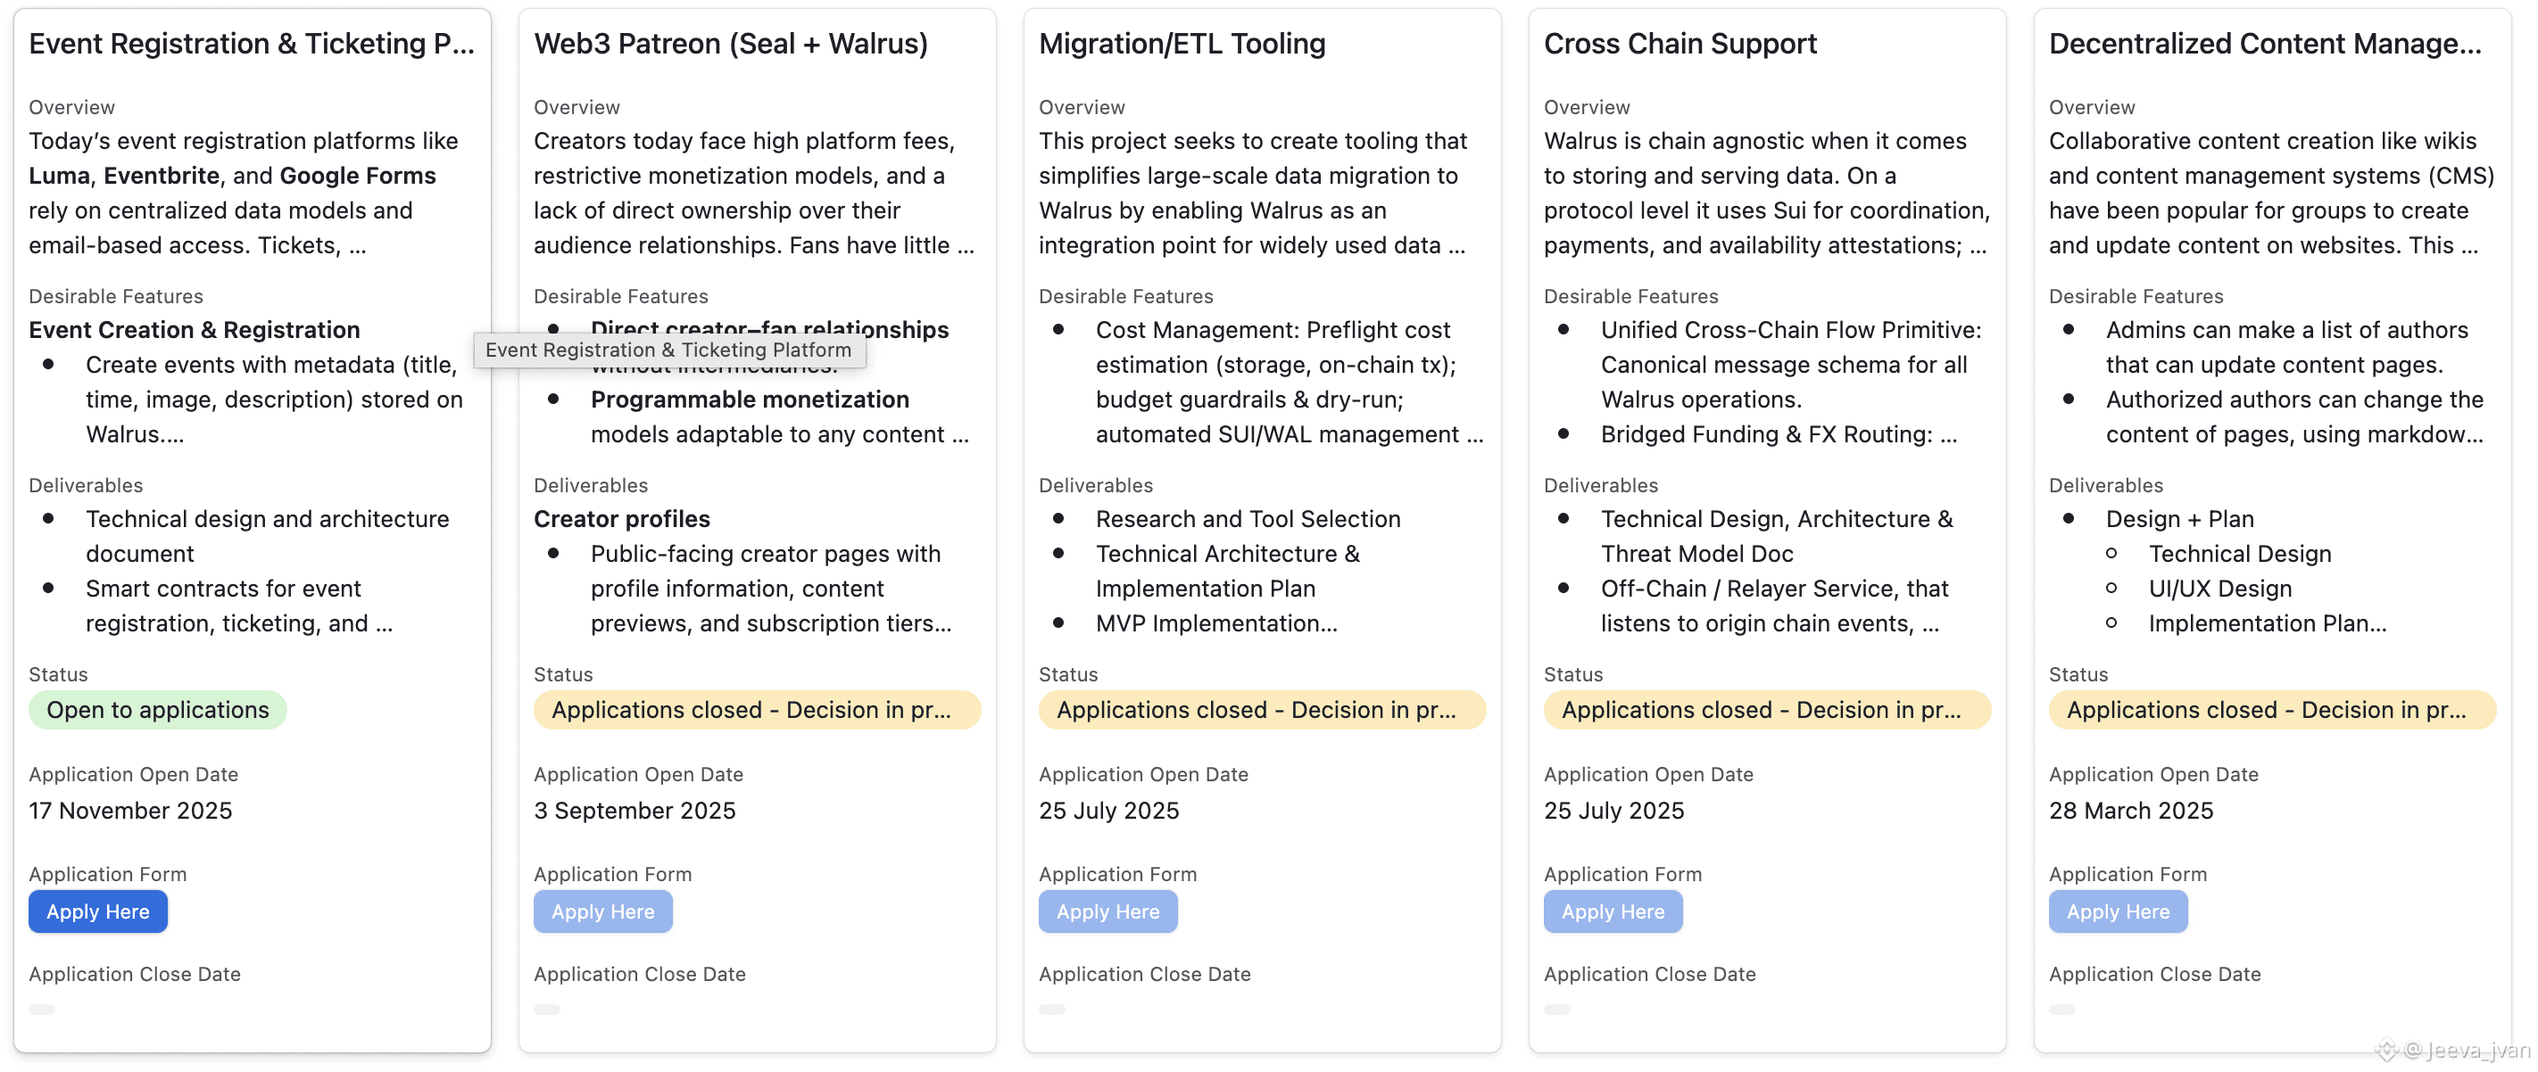Click the 28 March 2025 open date
Viewport: 2538px width, 1072px height.
(x=2130, y=810)
